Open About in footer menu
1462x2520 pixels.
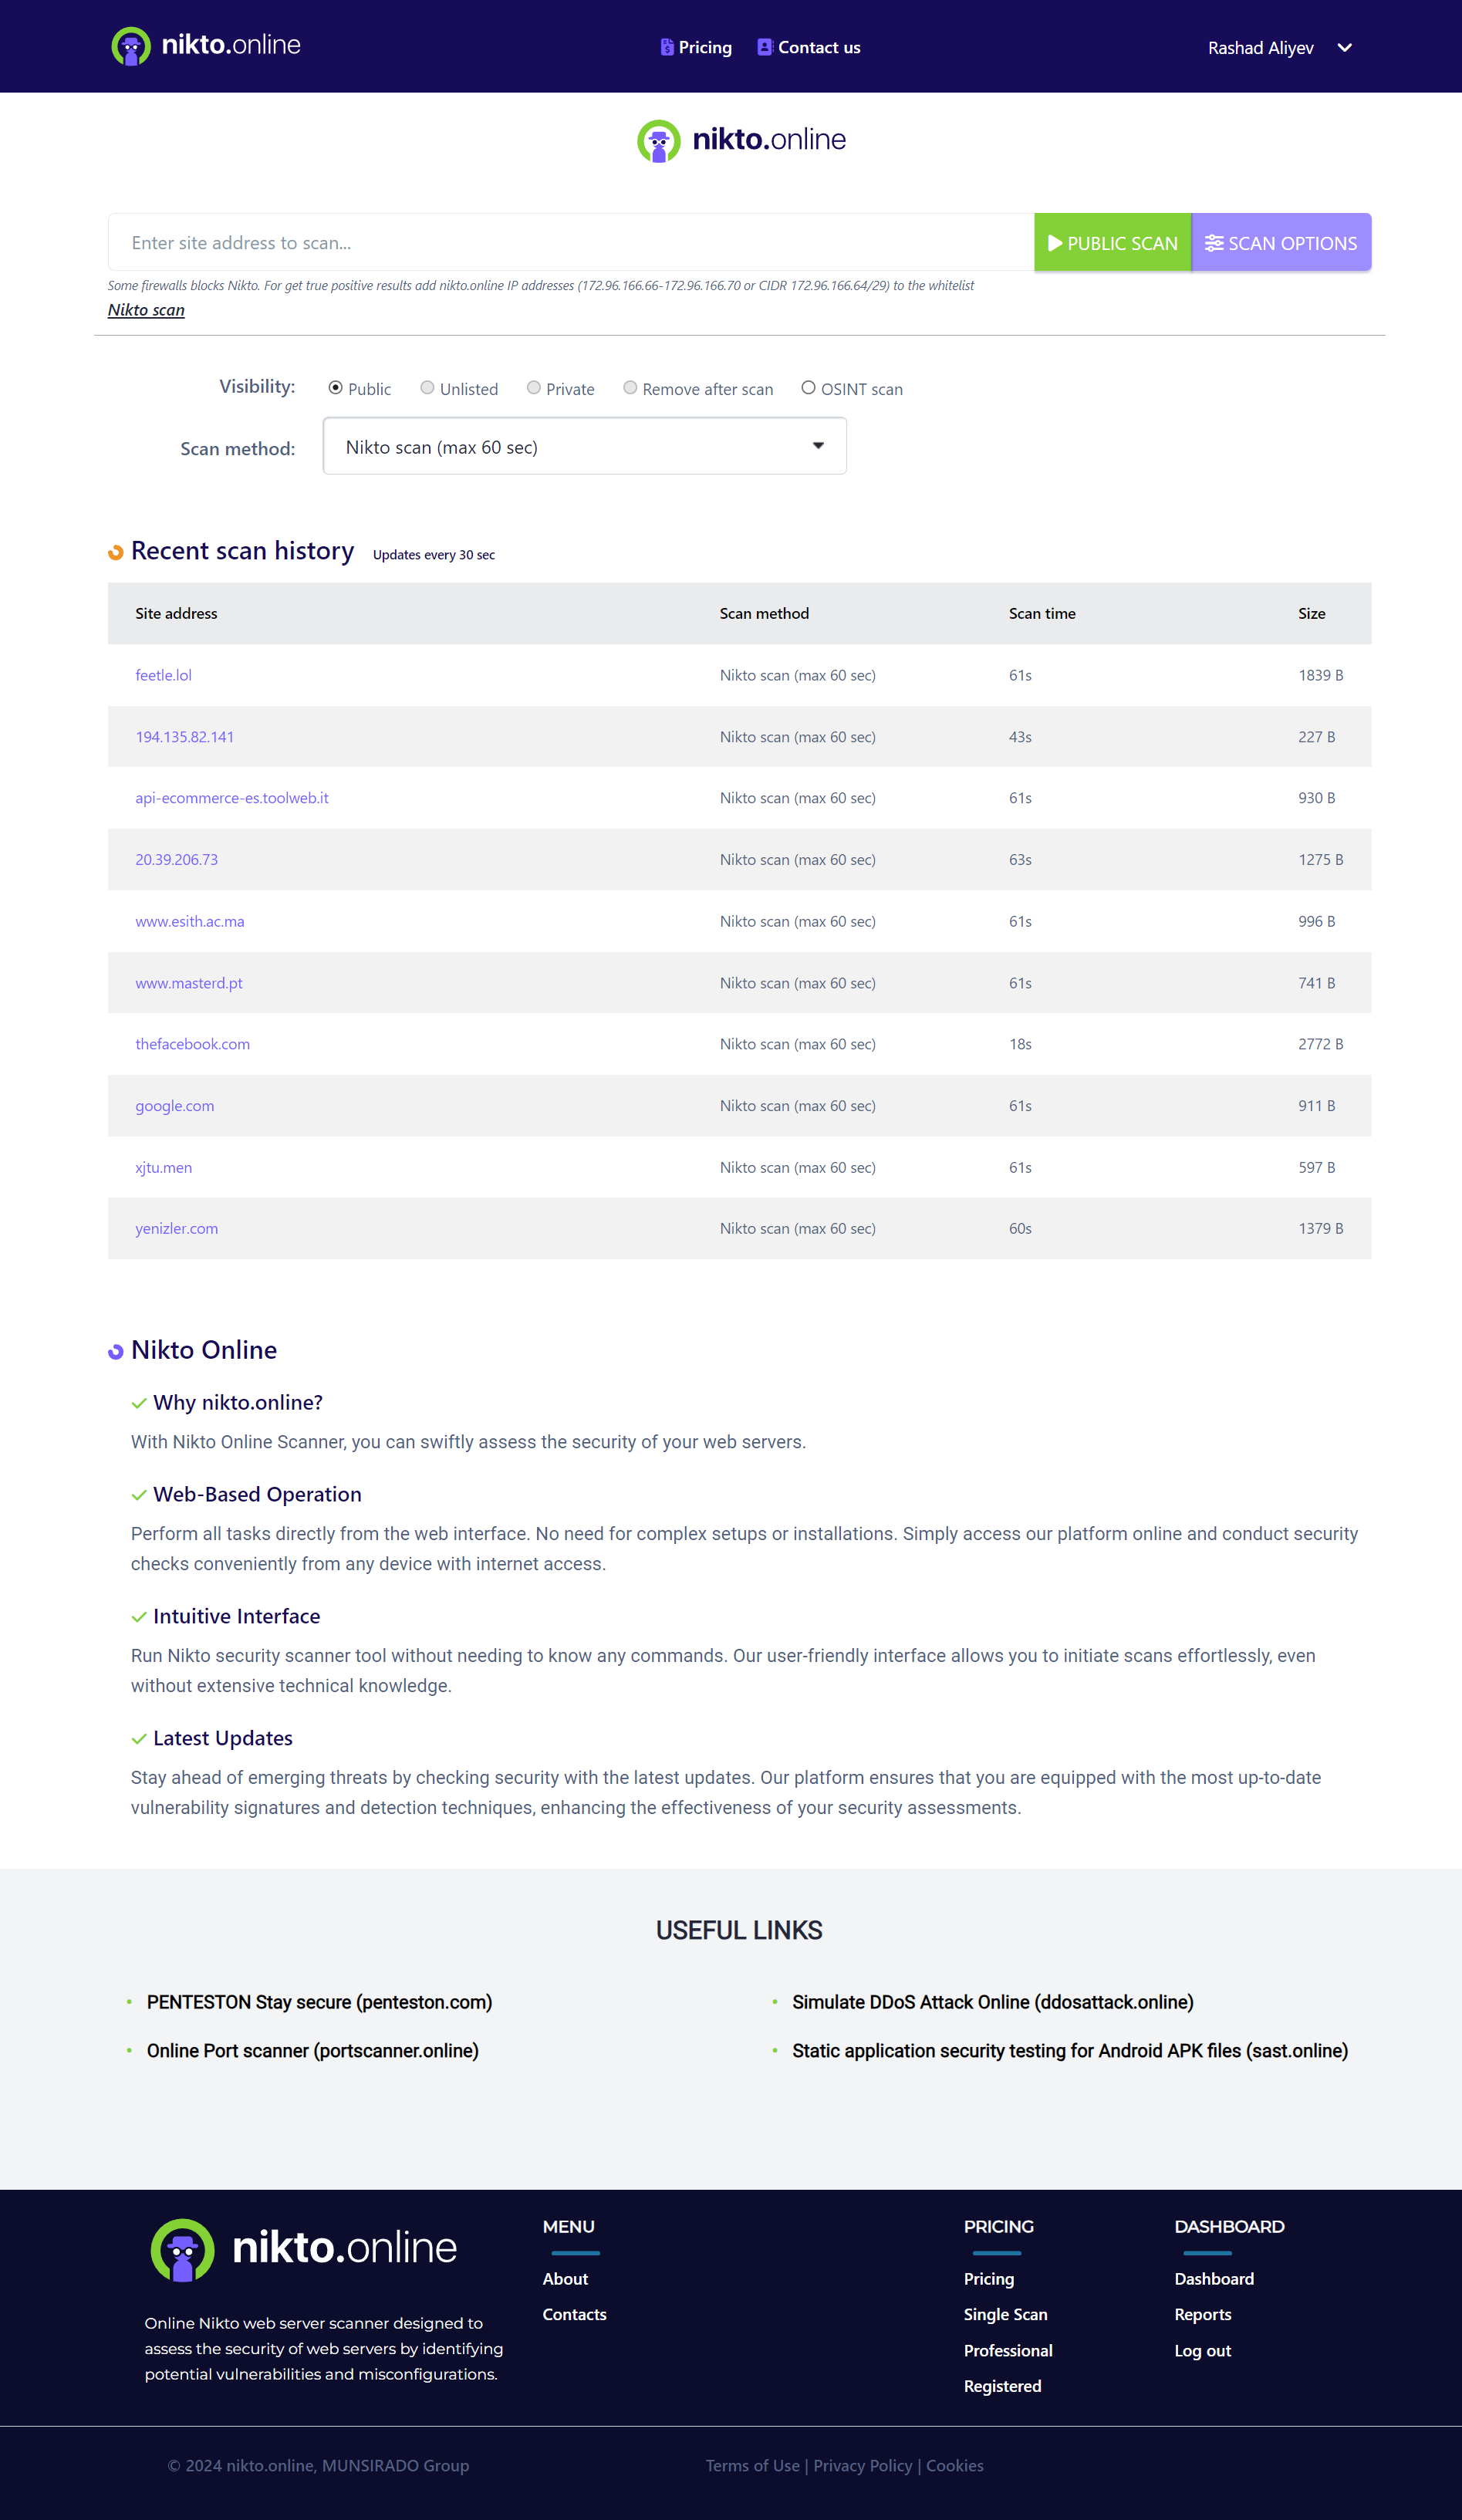pyautogui.click(x=565, y=2279)
